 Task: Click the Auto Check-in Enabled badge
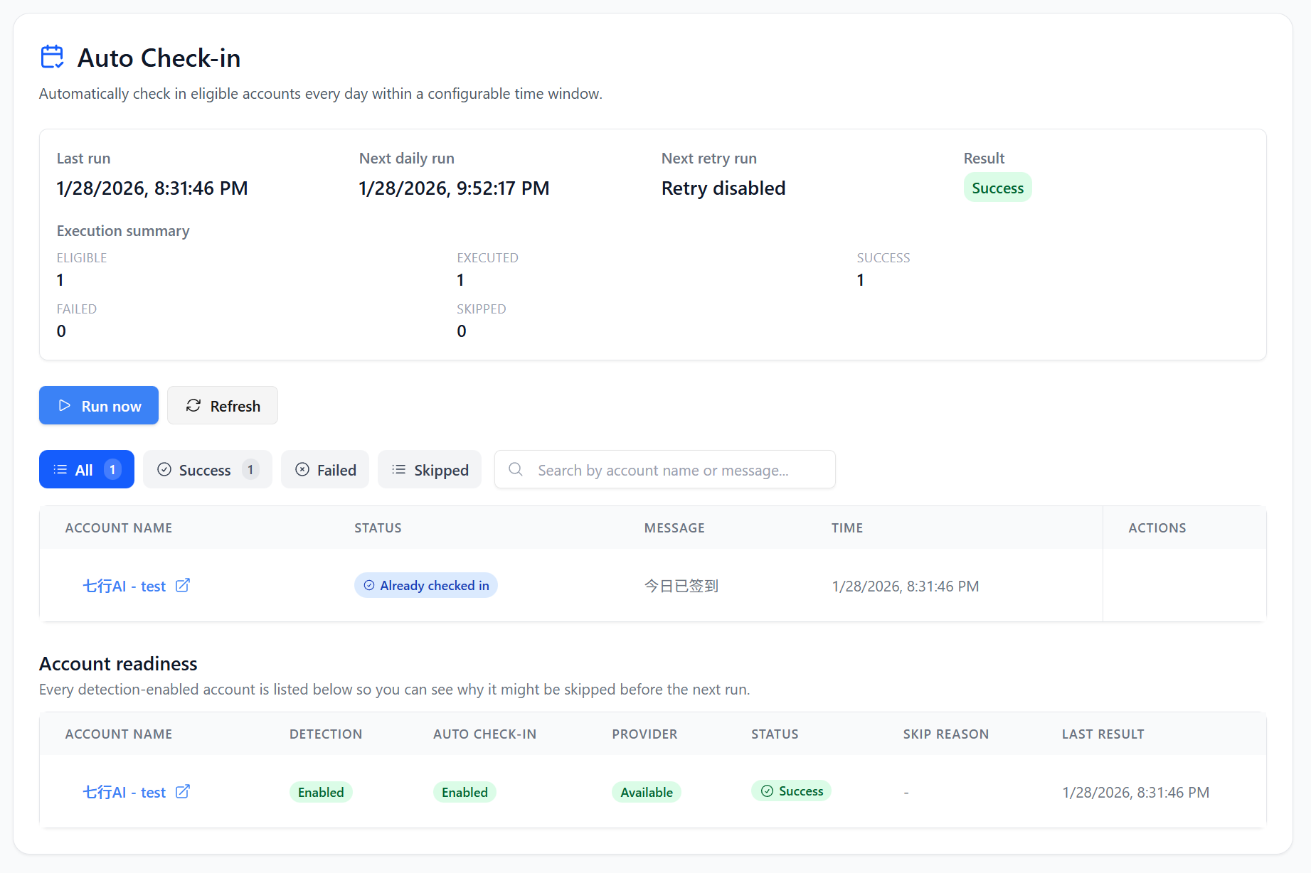(465, 792)
